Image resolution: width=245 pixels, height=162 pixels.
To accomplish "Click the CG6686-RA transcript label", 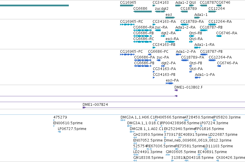I will (x=144, y=27).
